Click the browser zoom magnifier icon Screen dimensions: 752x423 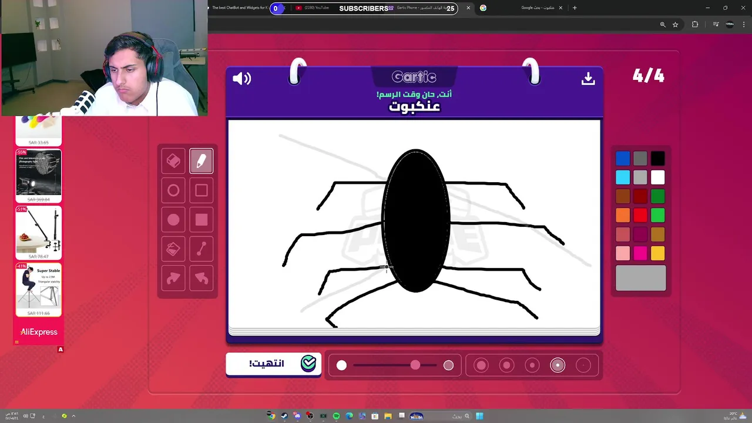coord(663,25)
